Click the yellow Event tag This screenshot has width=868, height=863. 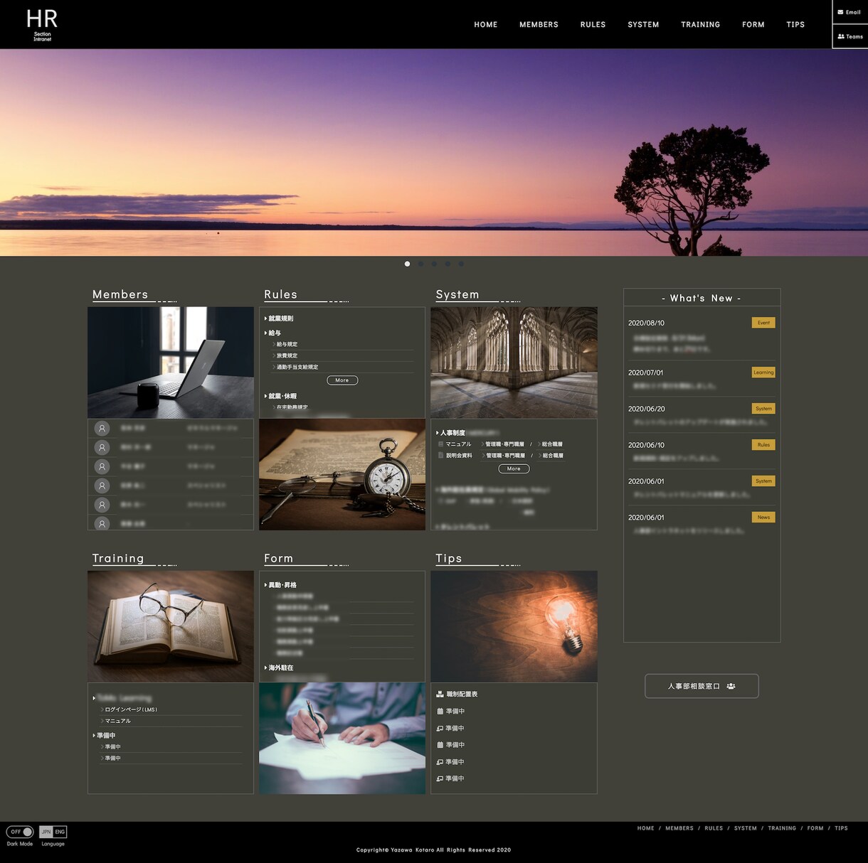click(x=763, y=323)
